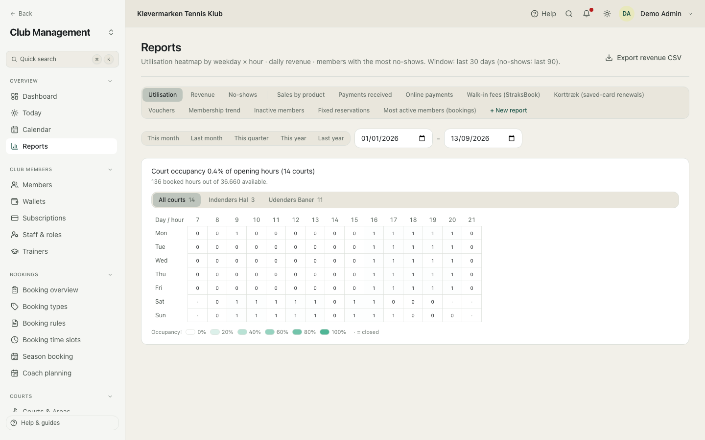Select the This month range
Image resolution: width=705 pixels, height=440 pixels.
tap(163, 138)
